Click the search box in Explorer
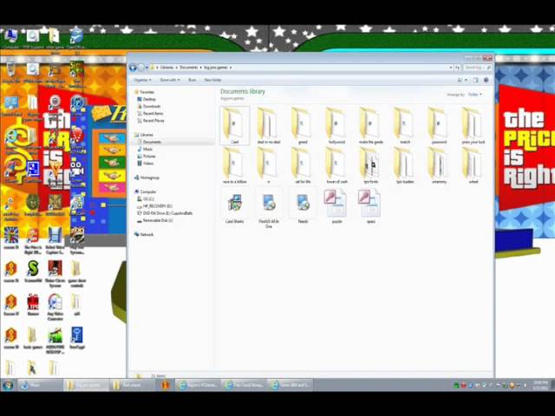The image size is (555, 416). tap(478, 68)
